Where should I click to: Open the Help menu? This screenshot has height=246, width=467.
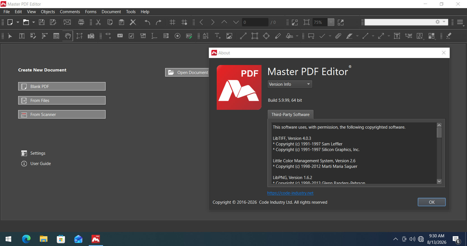(145, 12)
